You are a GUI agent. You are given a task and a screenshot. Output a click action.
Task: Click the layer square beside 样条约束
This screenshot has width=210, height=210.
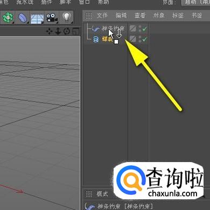coord(133,29)
